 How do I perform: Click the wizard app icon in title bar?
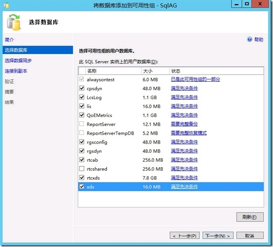(7, 5)
